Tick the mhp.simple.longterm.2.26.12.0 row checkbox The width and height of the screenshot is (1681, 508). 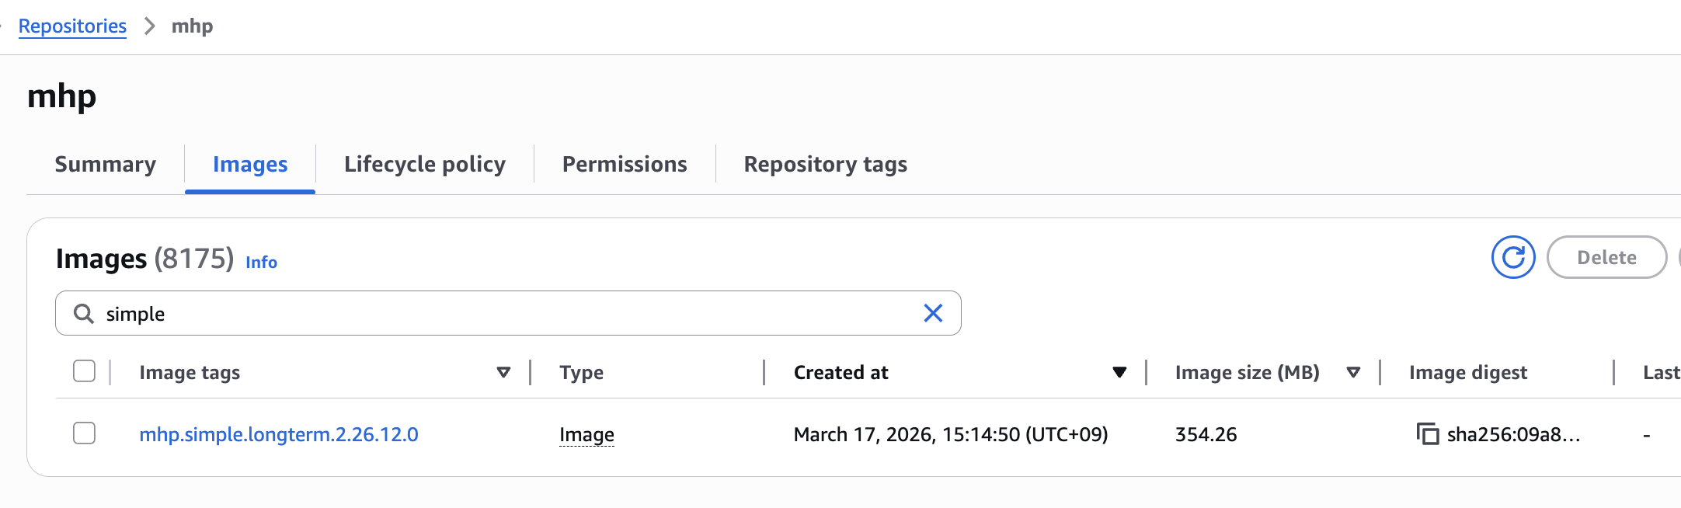click(84, 433)
